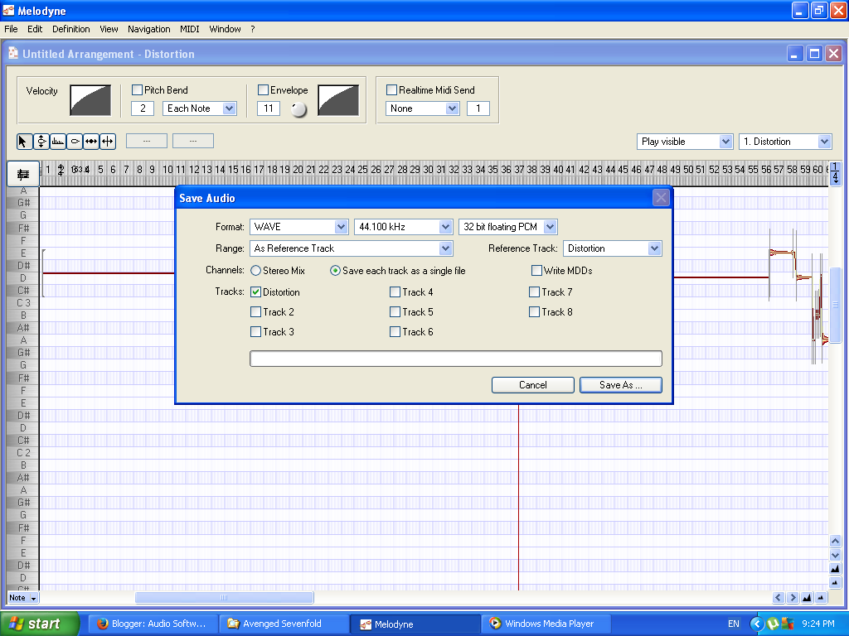Open the MIDI menu

point(190,29)
